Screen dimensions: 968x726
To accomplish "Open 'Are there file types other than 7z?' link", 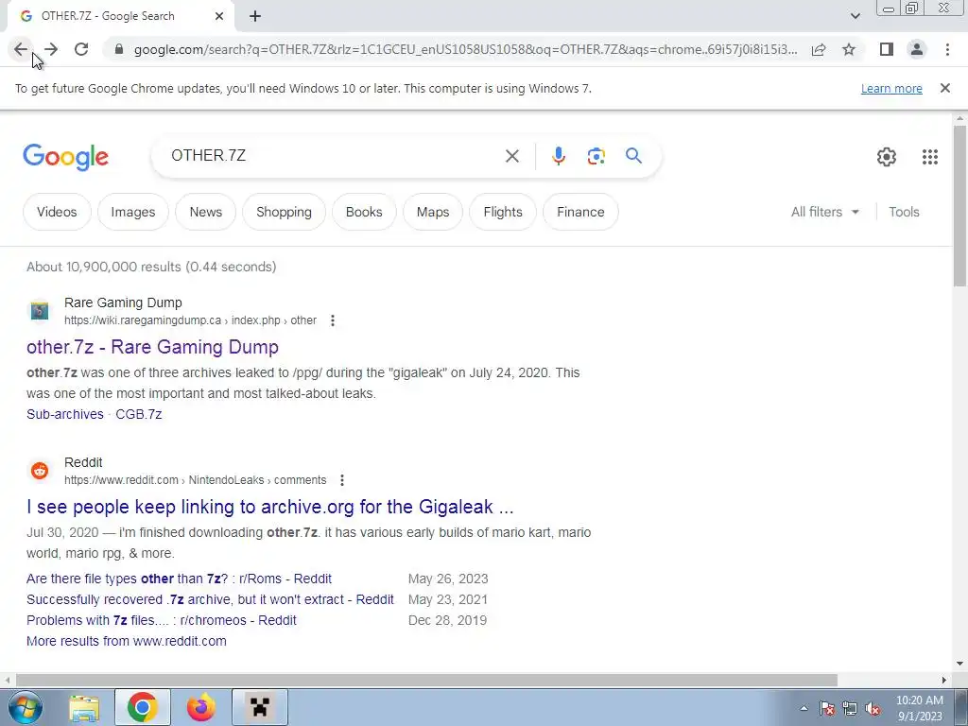I will tap(179, 579).
